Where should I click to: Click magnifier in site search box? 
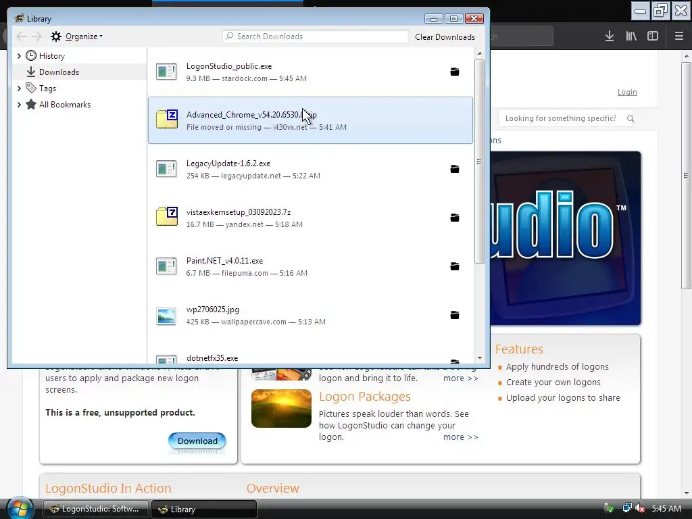[x=631, y=118]
